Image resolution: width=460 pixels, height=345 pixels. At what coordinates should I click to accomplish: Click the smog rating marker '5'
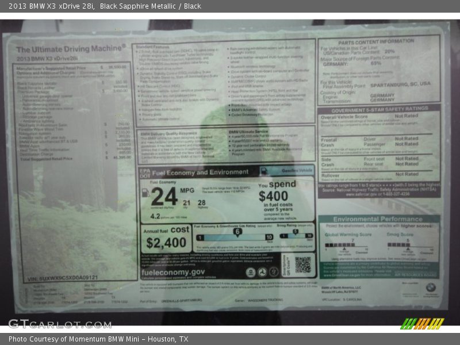295,232
